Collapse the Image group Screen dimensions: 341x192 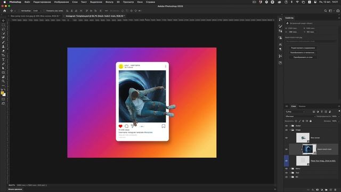(x=290, y=130)
